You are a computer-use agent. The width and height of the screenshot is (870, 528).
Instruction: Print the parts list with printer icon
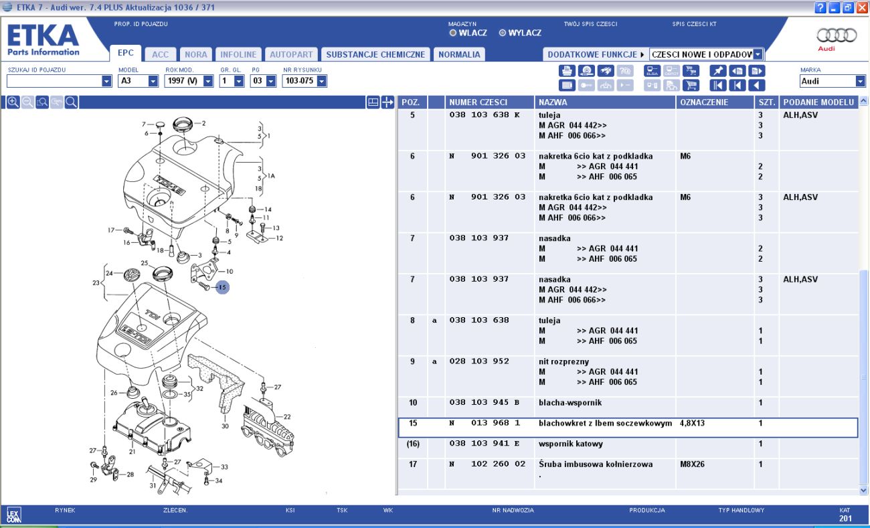pos(567,71)
